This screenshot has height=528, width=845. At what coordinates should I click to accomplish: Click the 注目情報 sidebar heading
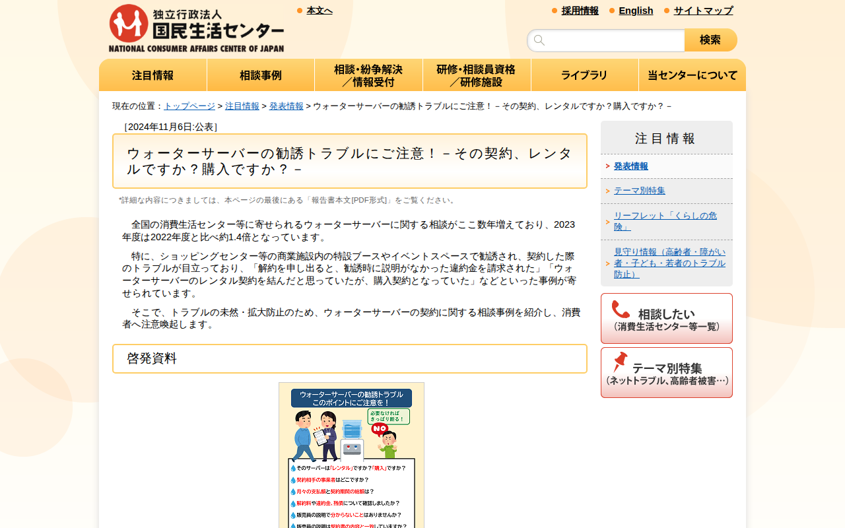(666, 139)
